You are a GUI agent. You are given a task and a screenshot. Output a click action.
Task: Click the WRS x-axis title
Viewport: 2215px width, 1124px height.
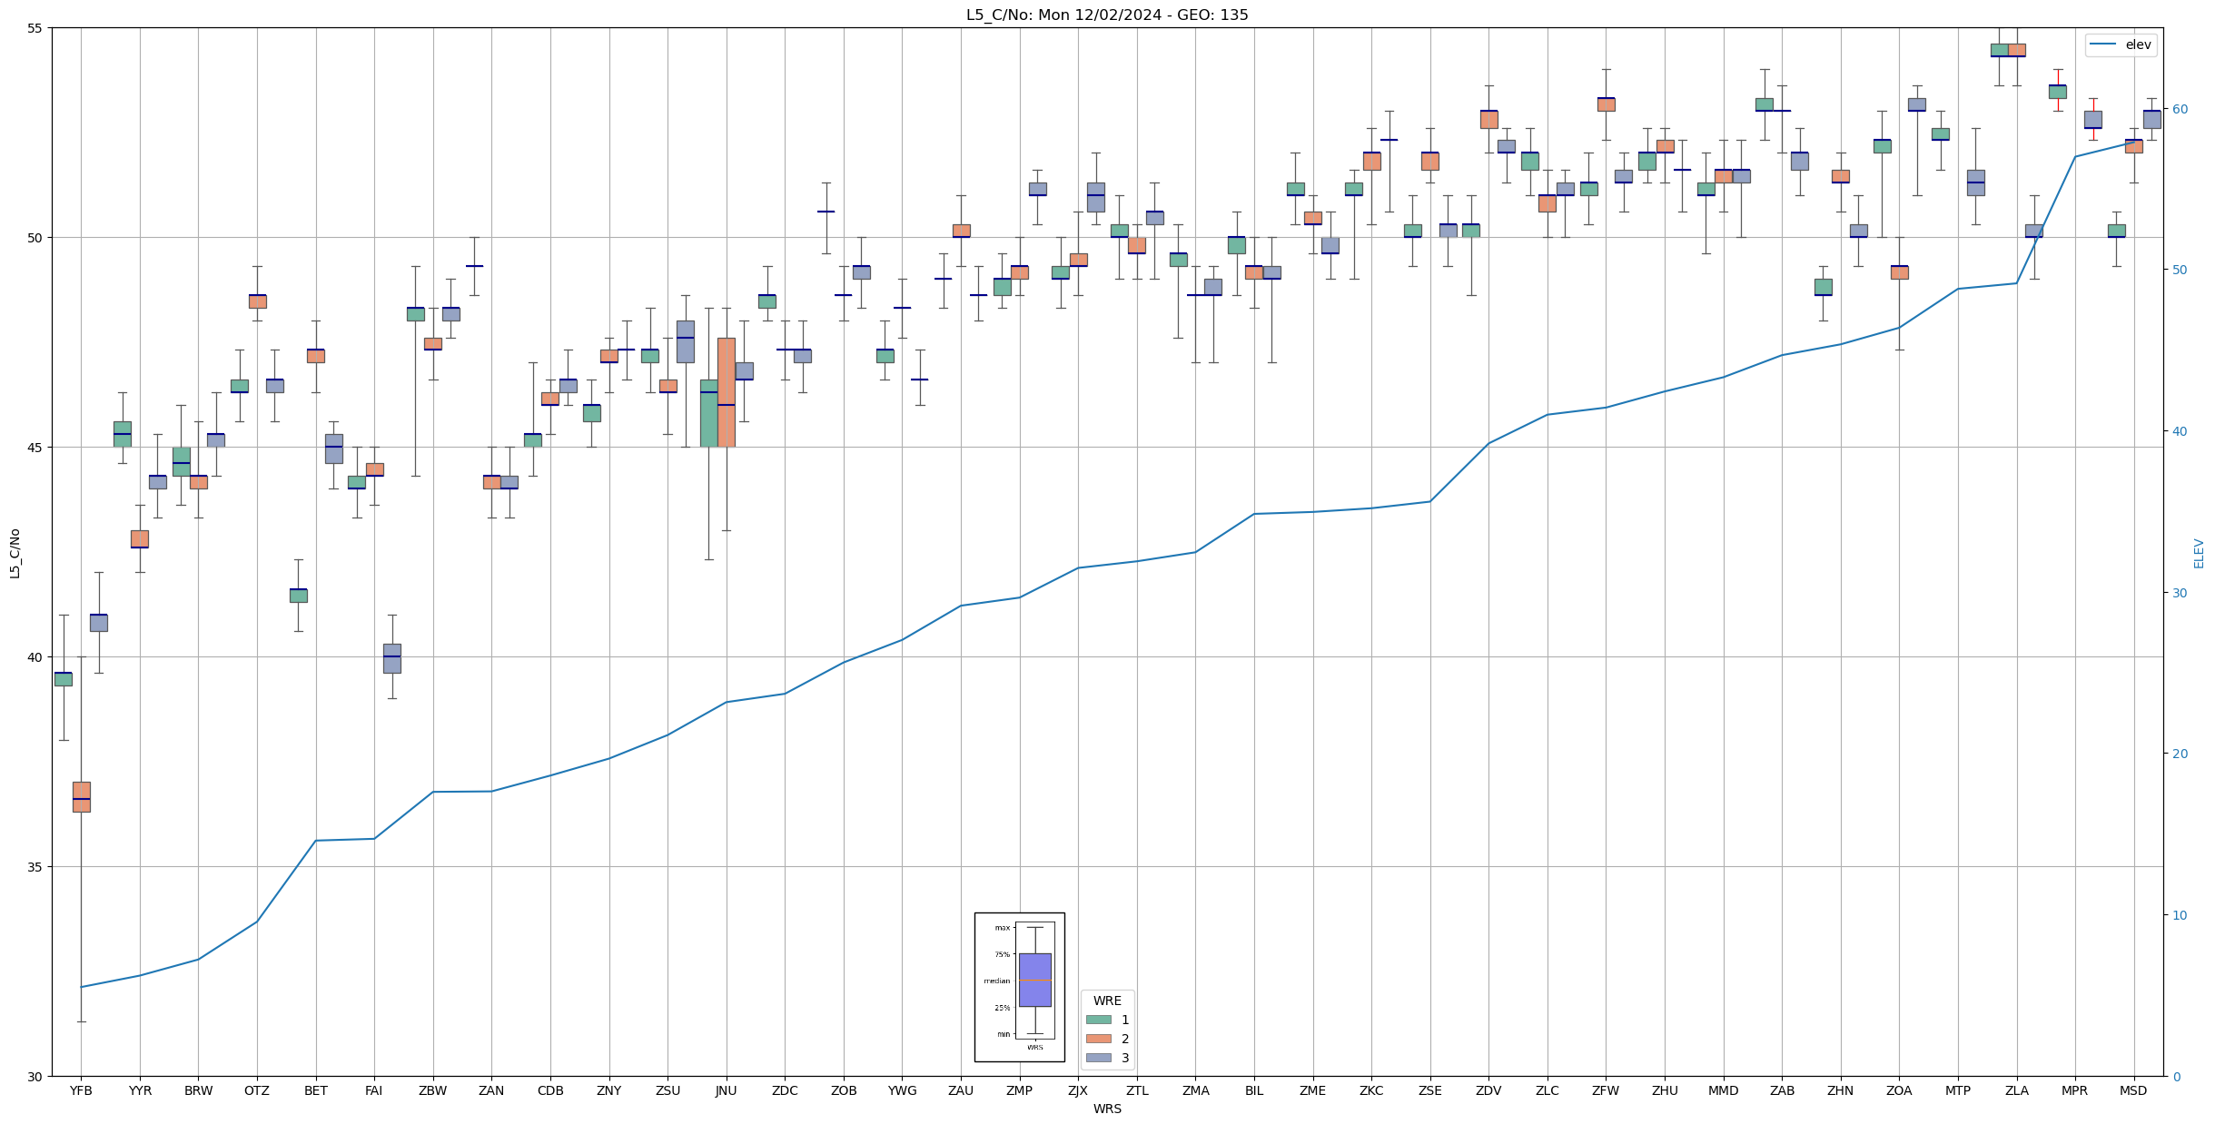tap(1106, 1109)
